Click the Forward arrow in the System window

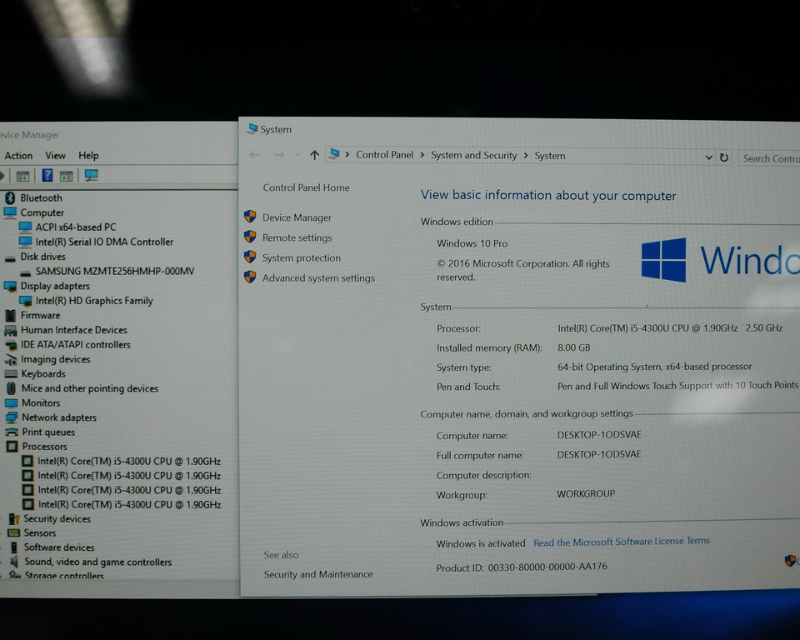click(279, 155)
